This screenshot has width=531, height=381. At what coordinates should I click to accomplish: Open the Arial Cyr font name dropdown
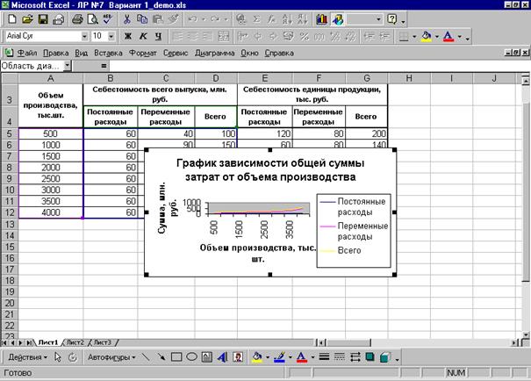[x=83, y=37]
